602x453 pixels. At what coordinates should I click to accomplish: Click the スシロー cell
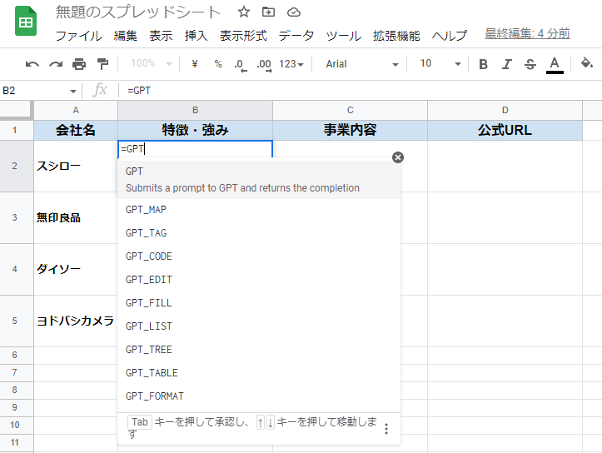click(76, 167)
